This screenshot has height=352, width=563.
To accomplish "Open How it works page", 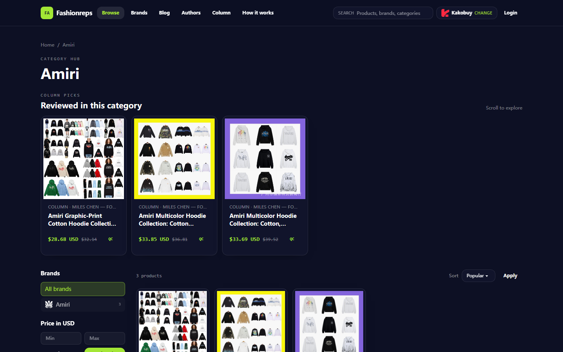I will pyautogui.click(x=258, y=13).
